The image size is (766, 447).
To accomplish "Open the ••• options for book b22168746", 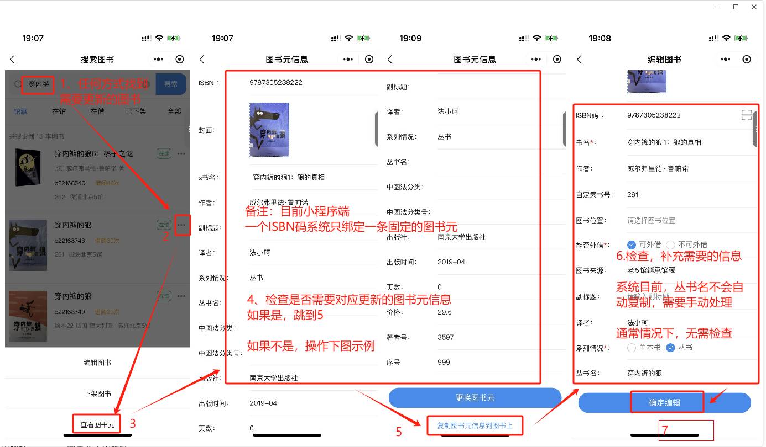I will click(181, 225).
